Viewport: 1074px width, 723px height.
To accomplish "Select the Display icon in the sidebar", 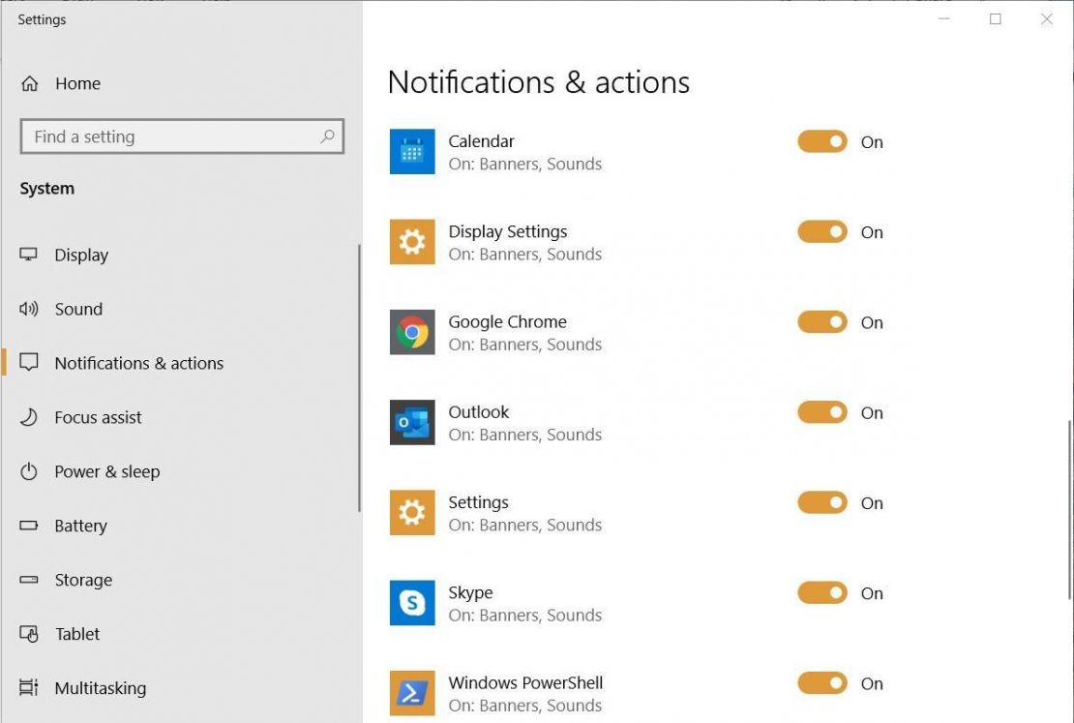I will tap(29, 255).
